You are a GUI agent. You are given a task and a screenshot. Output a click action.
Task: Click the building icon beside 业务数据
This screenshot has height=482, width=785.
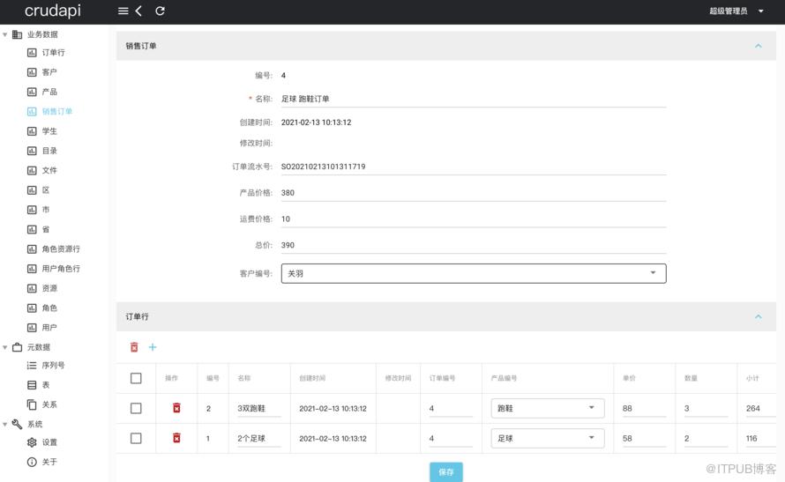(x=17, y=34)
